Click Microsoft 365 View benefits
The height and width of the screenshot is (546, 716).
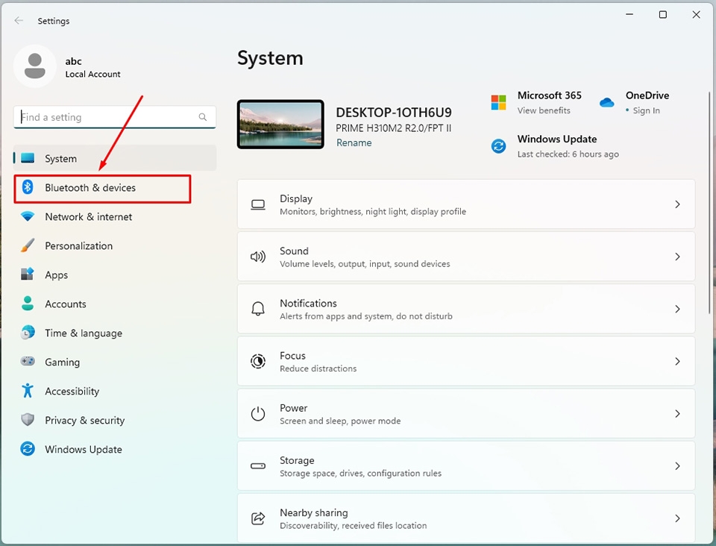point(544,110)
